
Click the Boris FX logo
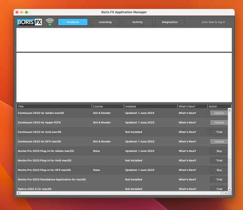pos(29,22)
